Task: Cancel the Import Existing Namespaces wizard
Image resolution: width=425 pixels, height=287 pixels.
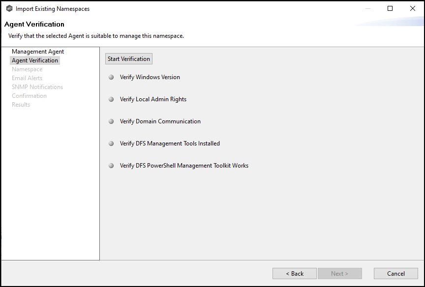Action: click(x=395, y=274)
